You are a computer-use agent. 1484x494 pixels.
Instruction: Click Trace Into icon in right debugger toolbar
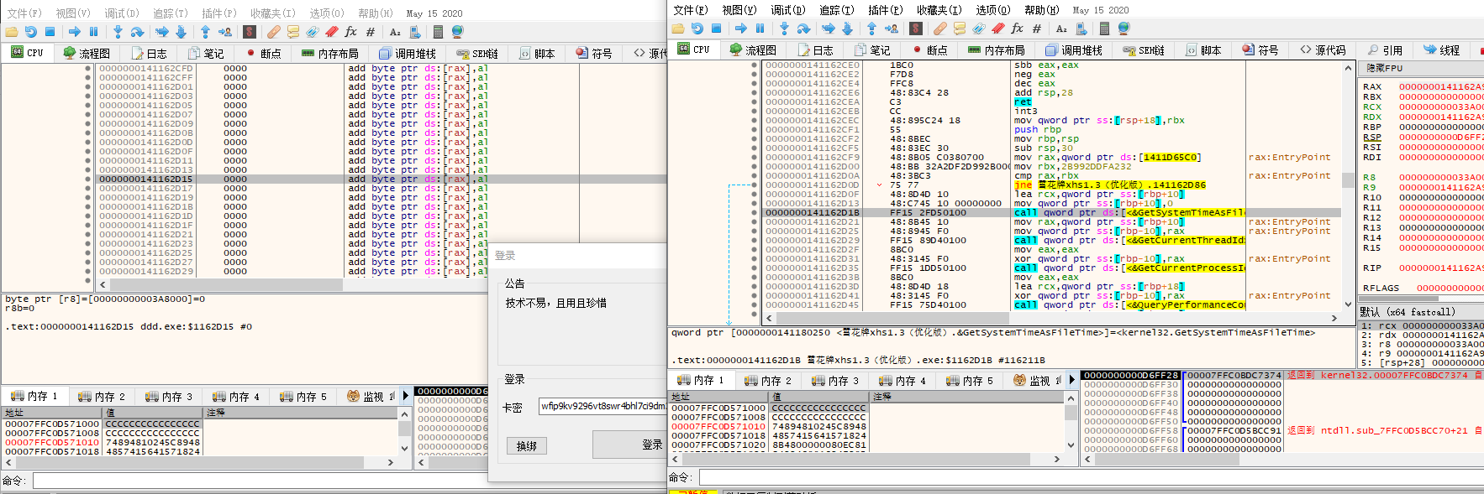click(828, 29)
